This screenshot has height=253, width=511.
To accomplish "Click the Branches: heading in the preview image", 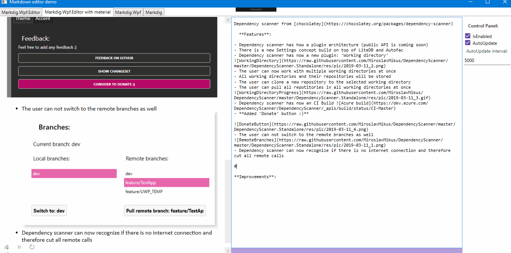I will (54, 127).
